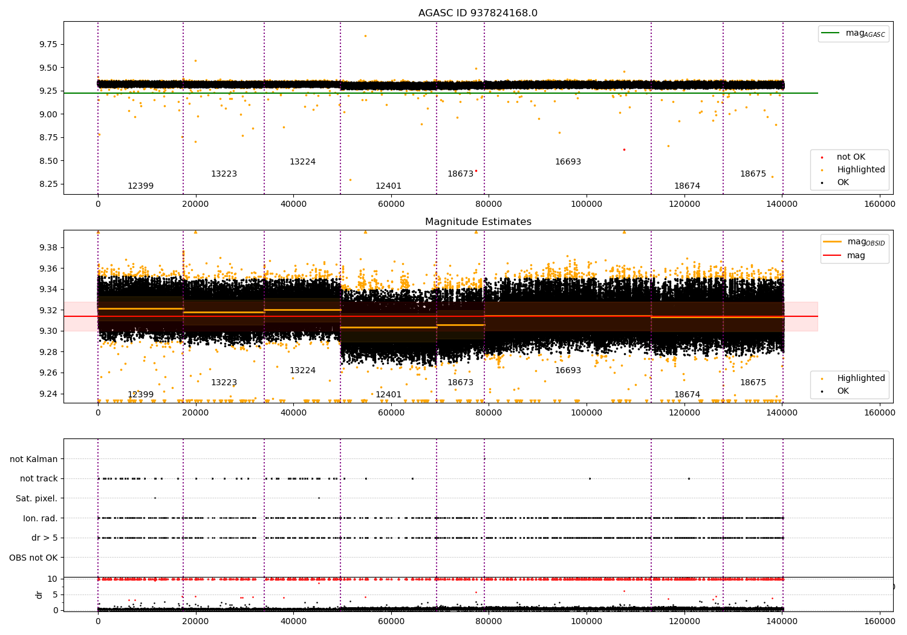Click the dr axis tick label 10
Viewport: 907px width, 635px height.
(x=53, y=579)
